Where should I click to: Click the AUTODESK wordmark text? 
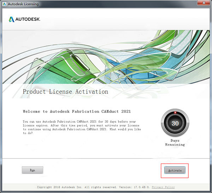(28, 19)
